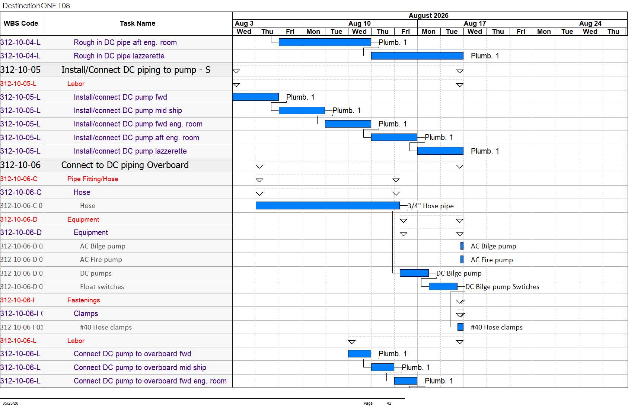Select task name Rough in DC pipe lazzerette
Screen dimensions: 628x408
click(119, 56)
